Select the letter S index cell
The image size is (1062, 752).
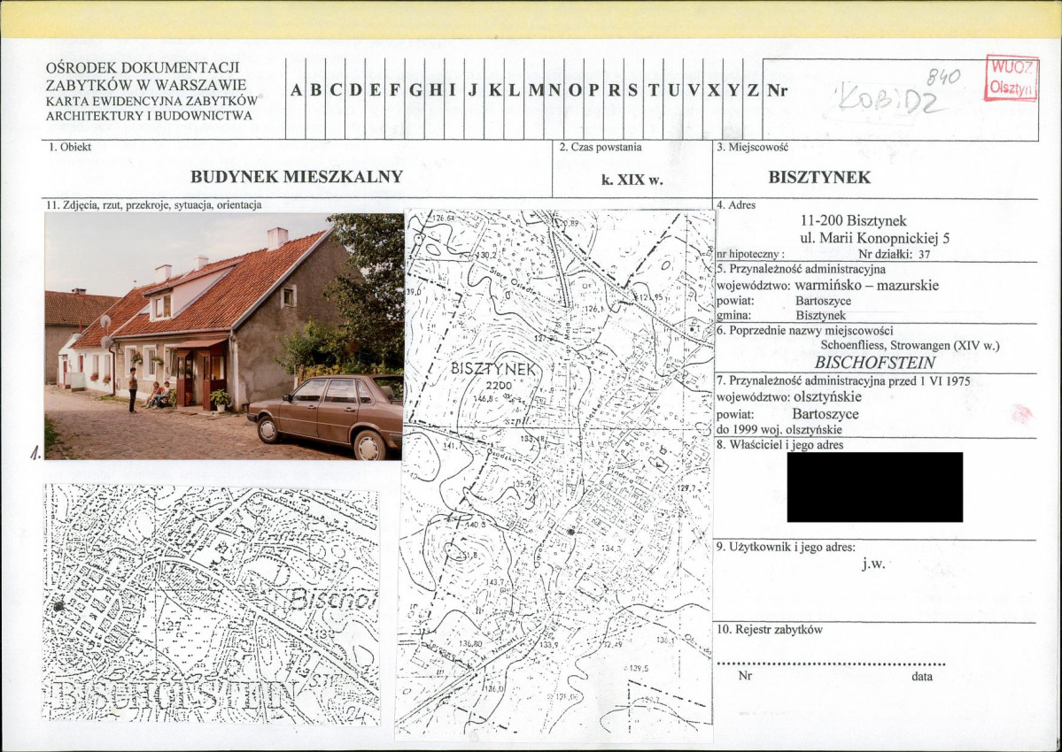click(633, 90)
